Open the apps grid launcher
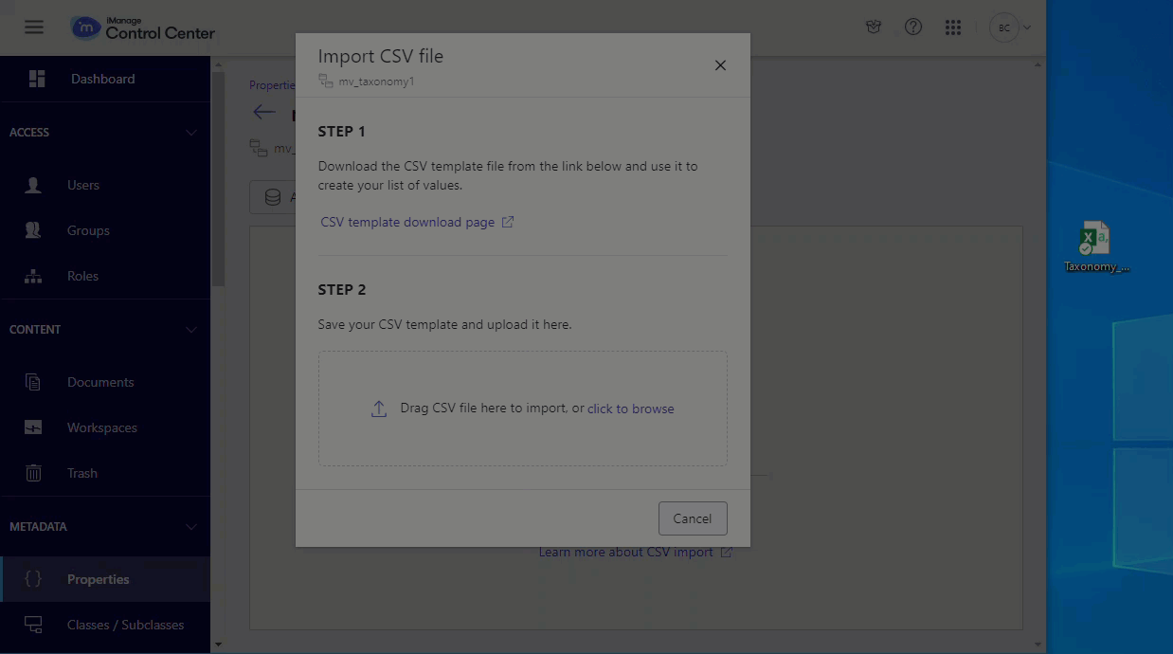 [x=953, y=27]
